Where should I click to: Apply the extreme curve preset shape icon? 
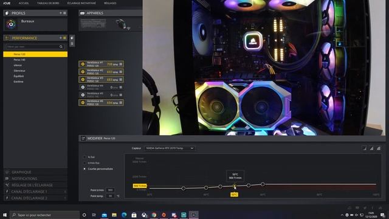(x=379, y=148)
